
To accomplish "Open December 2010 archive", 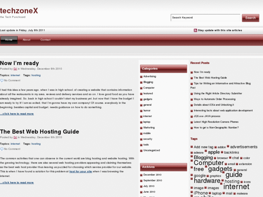I will click(x=152, y=175).
